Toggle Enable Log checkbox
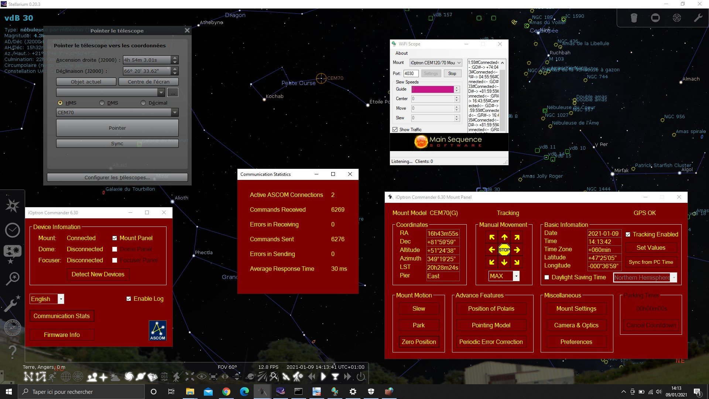 (129, 299)
